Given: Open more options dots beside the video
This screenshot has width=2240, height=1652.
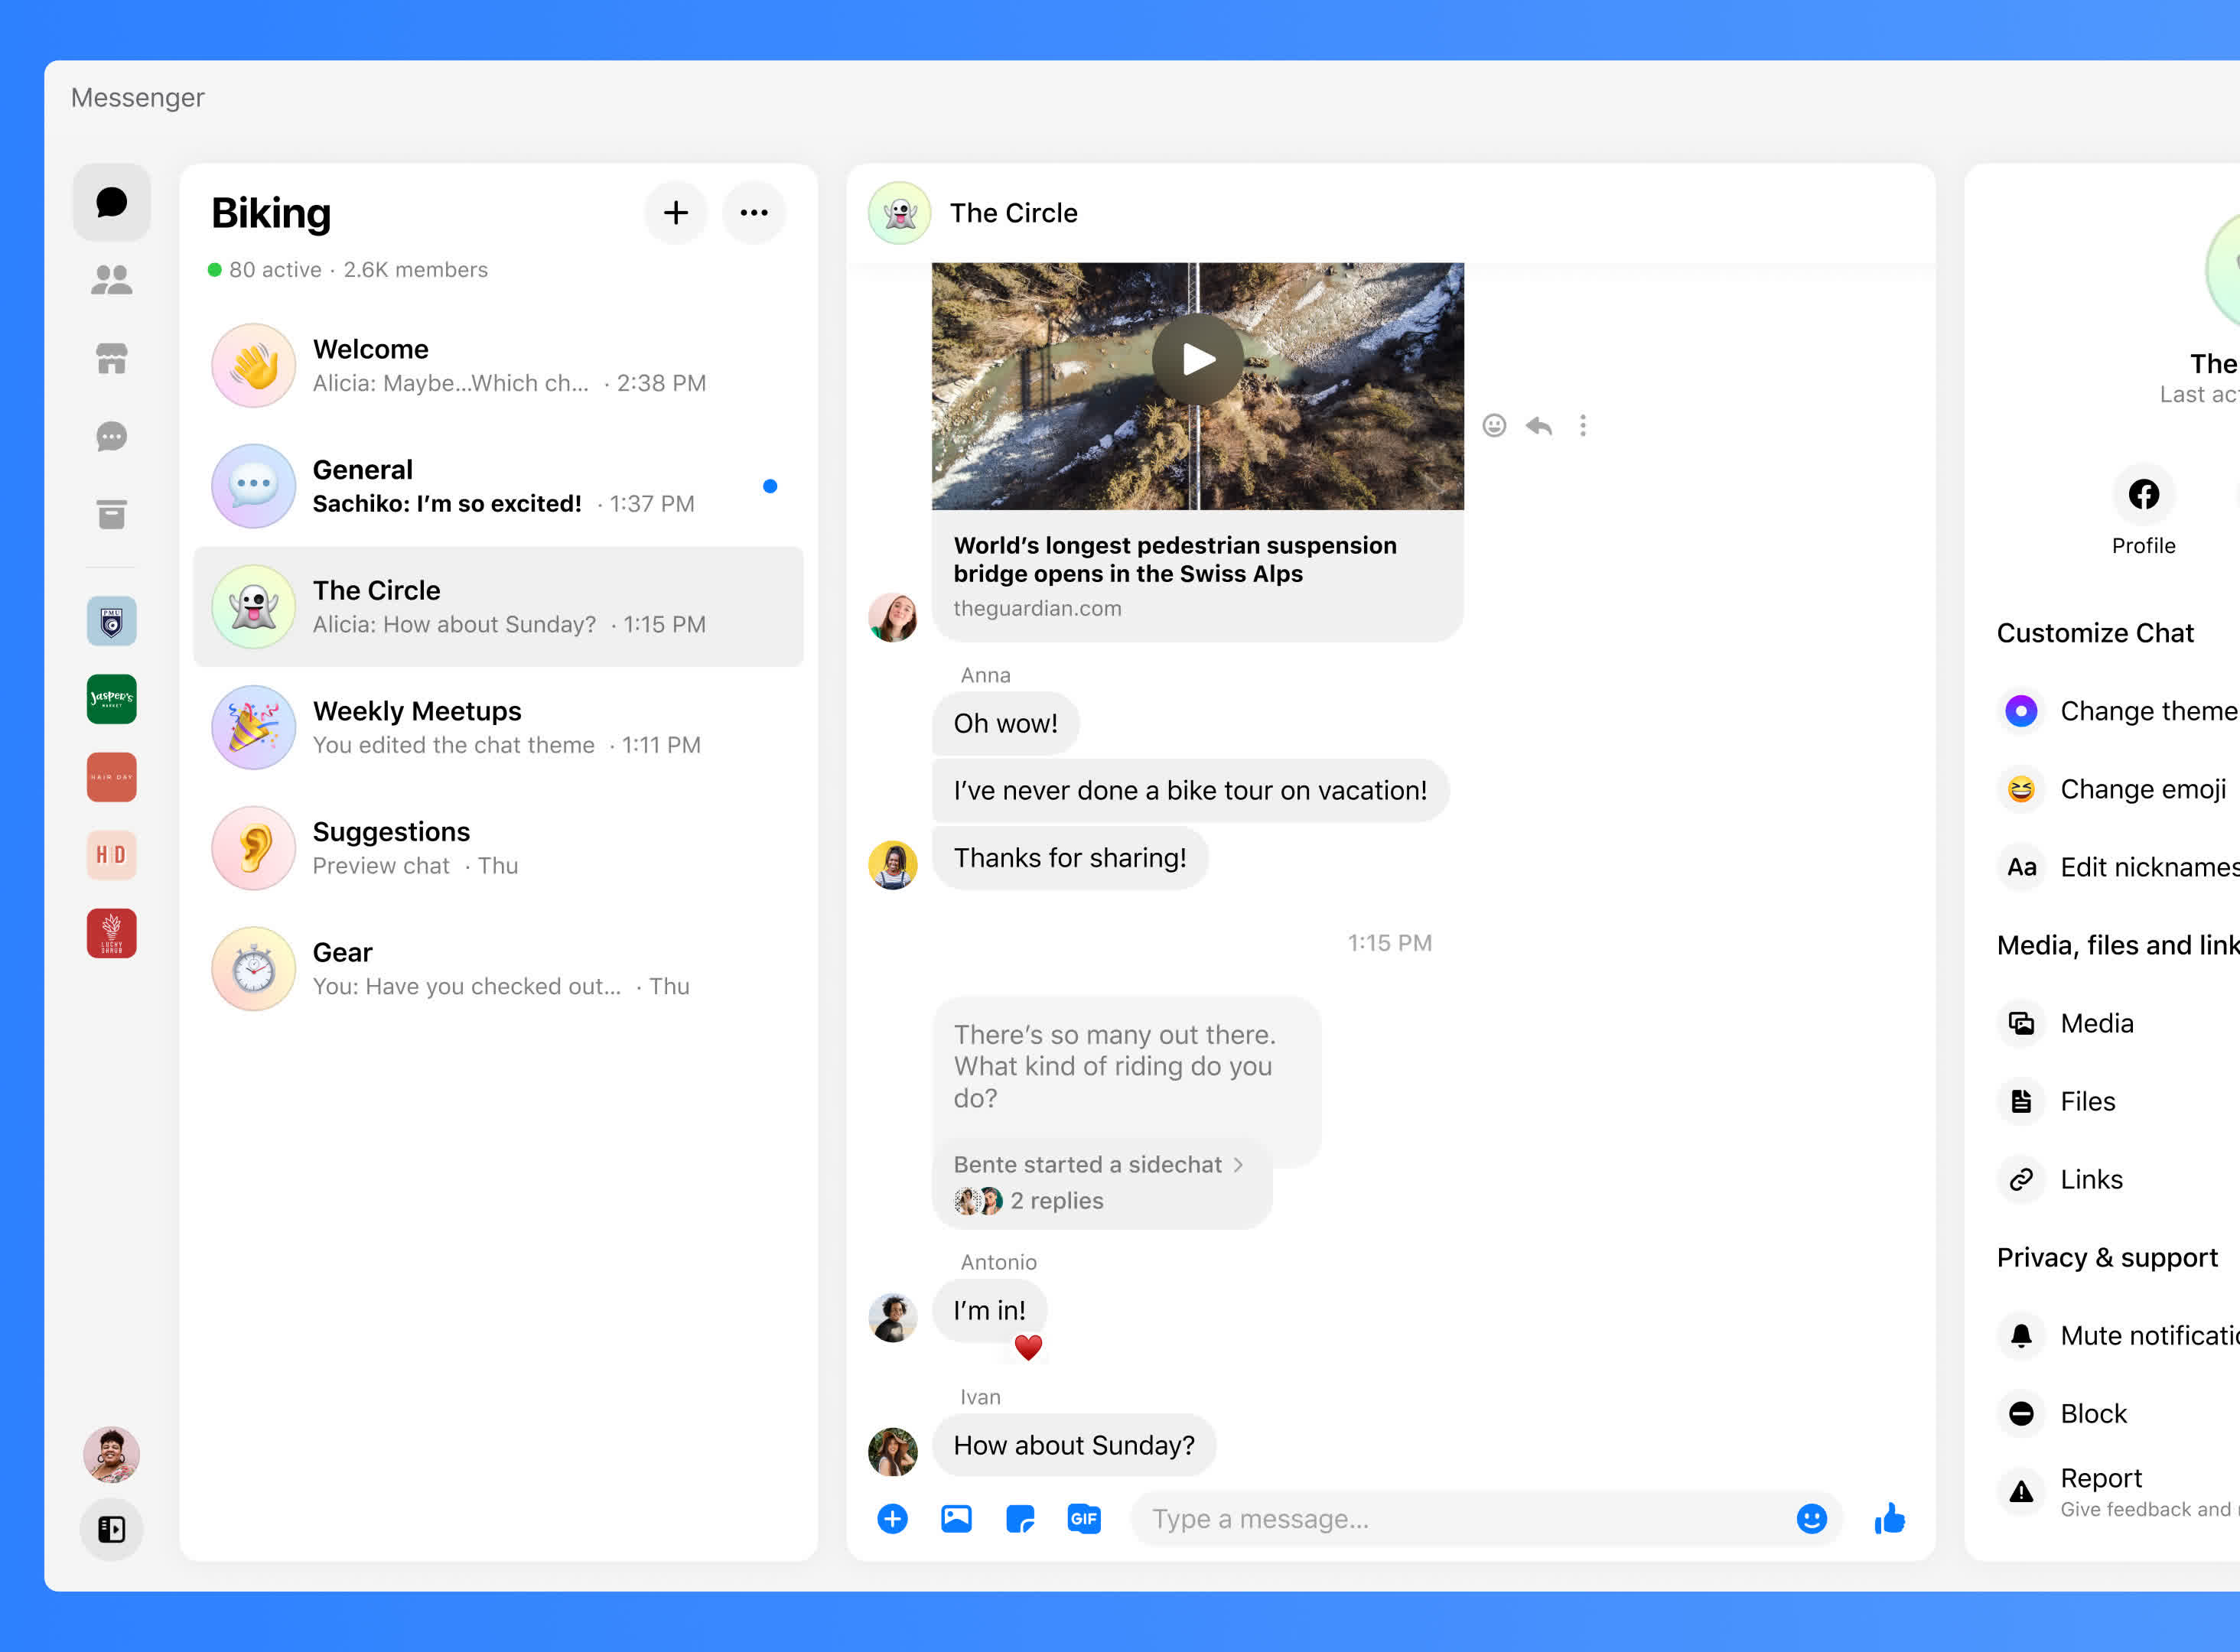Looking at the screenshot, I should pos(1583,426).
